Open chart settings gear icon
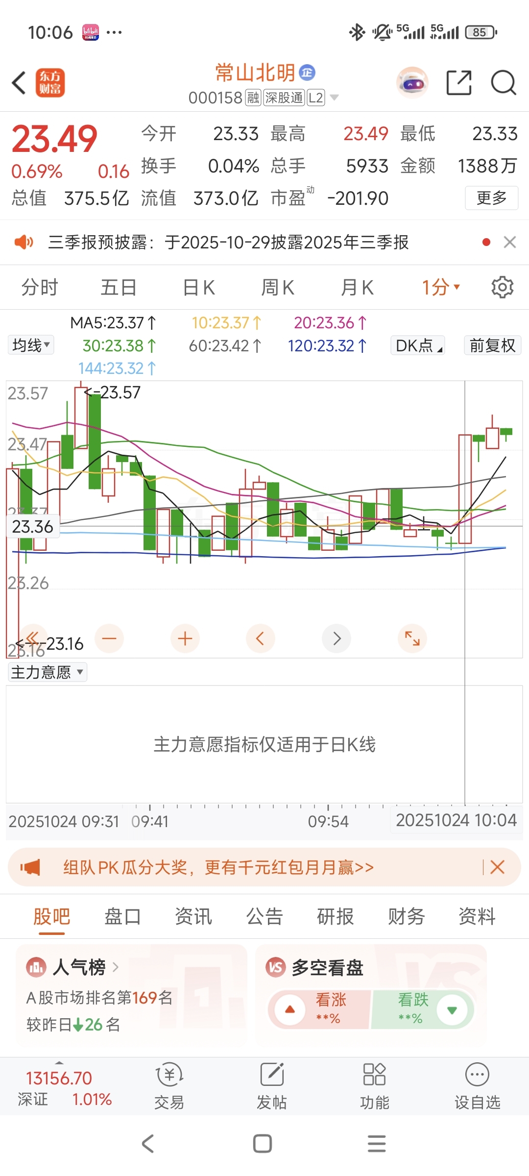This screenshot has width=529, height=1176. point(502,287)
